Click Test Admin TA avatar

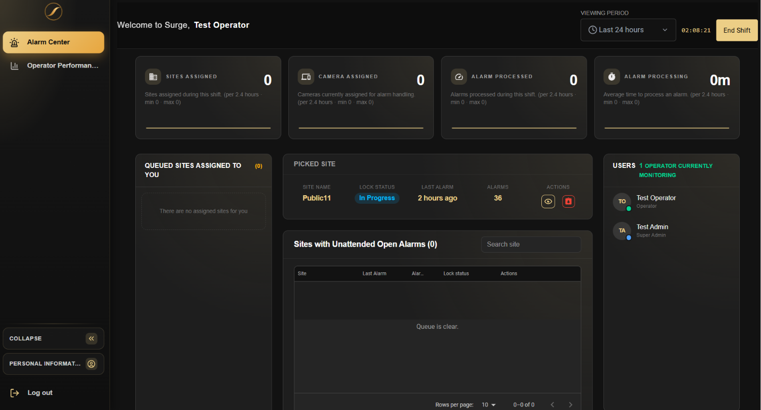[x=622, y=231]
